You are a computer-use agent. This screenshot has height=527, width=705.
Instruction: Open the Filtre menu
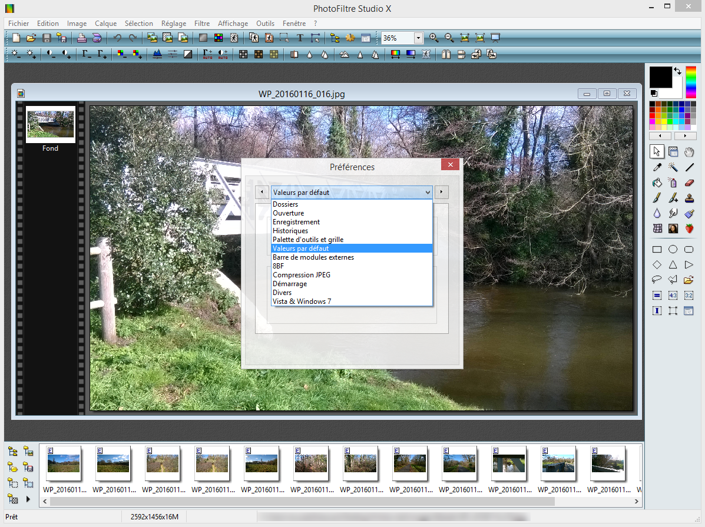coord(202,24)
